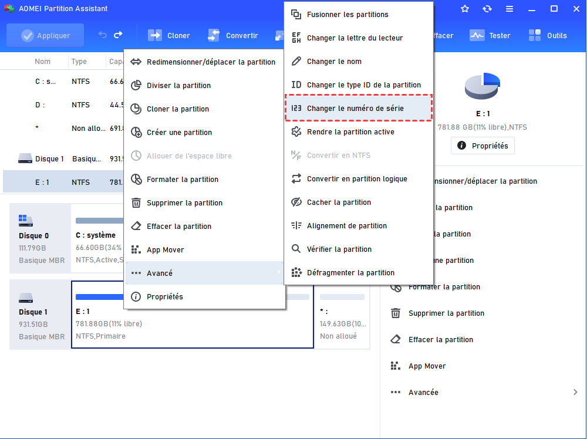587x439 pixels.
Task: Select the E : 1 NTFS row
Action: tap(63, 183)
